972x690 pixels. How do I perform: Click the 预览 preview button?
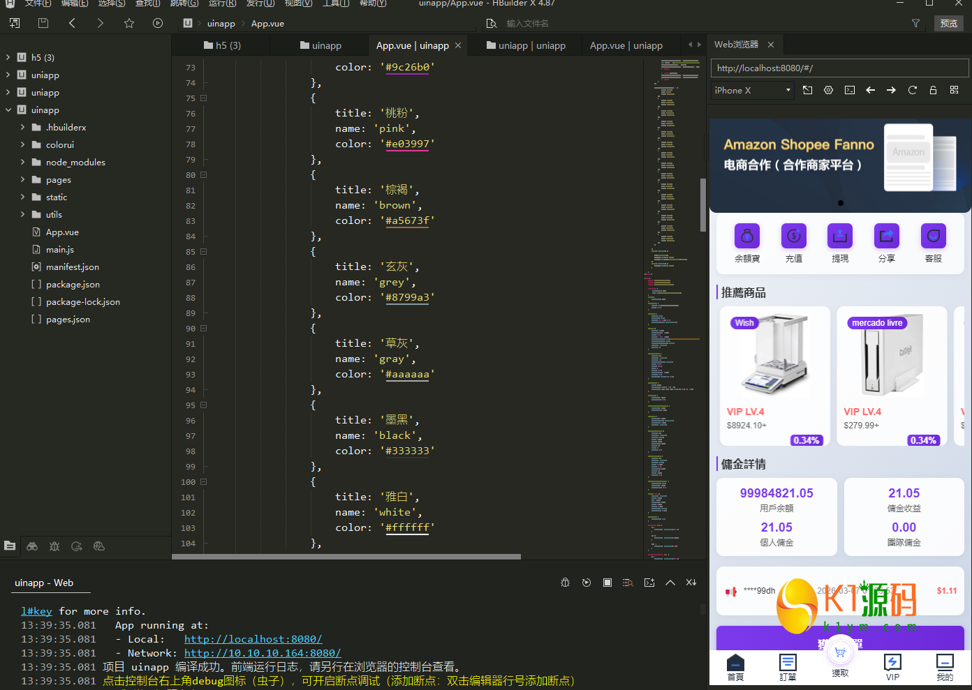tap(948, 23)
